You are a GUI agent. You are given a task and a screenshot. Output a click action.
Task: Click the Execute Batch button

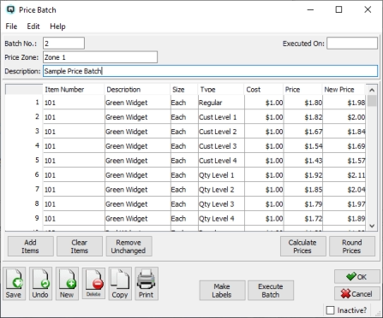pyautogui.click(x=271, y=291)
